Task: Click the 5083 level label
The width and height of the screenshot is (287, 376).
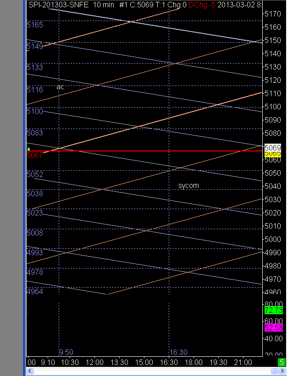Action: (x=34, y=133)
